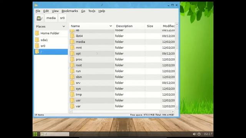Select the proc folder name
This screenshot has height=138, width=246.
click(x=79, y=59)
